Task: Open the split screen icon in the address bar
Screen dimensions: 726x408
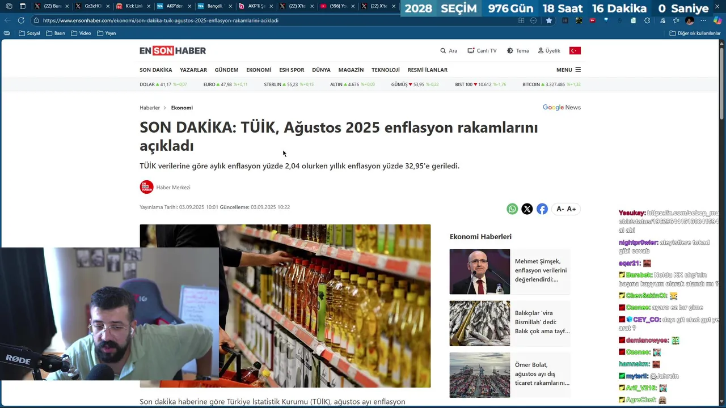Action: (521, 20)
